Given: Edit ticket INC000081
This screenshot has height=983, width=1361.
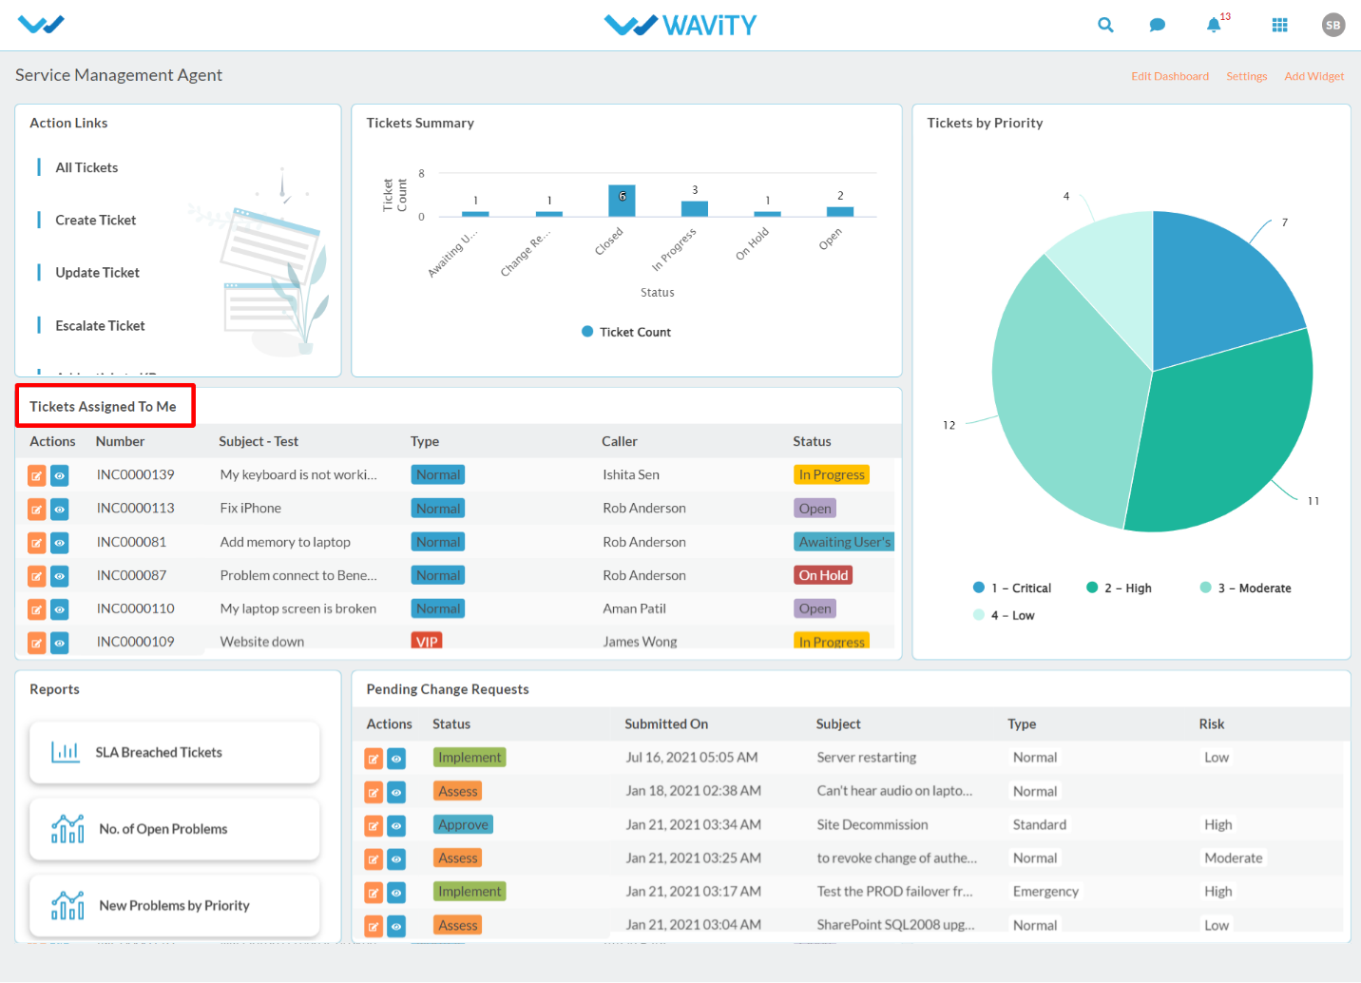Looking at the screenshot, I should click(x=36, y=543).
